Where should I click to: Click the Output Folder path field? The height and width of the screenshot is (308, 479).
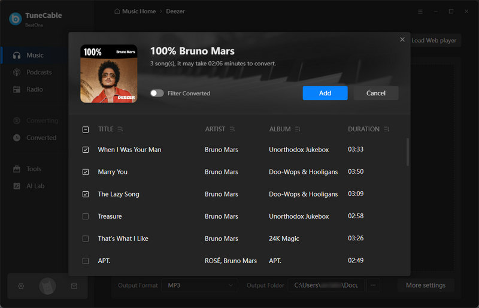click(326, 285)
